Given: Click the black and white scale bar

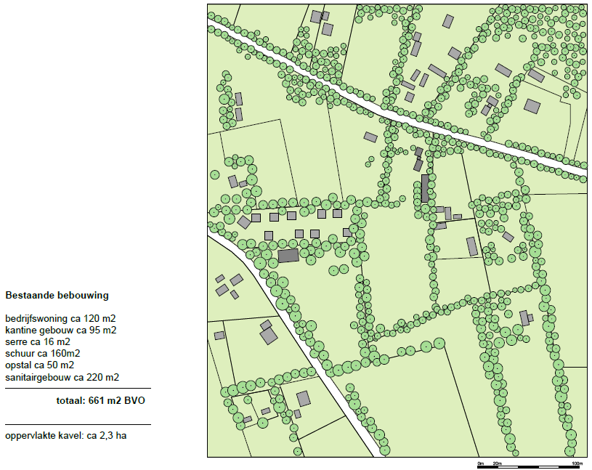Looking at the screenshot, I should tap(529, 465).
